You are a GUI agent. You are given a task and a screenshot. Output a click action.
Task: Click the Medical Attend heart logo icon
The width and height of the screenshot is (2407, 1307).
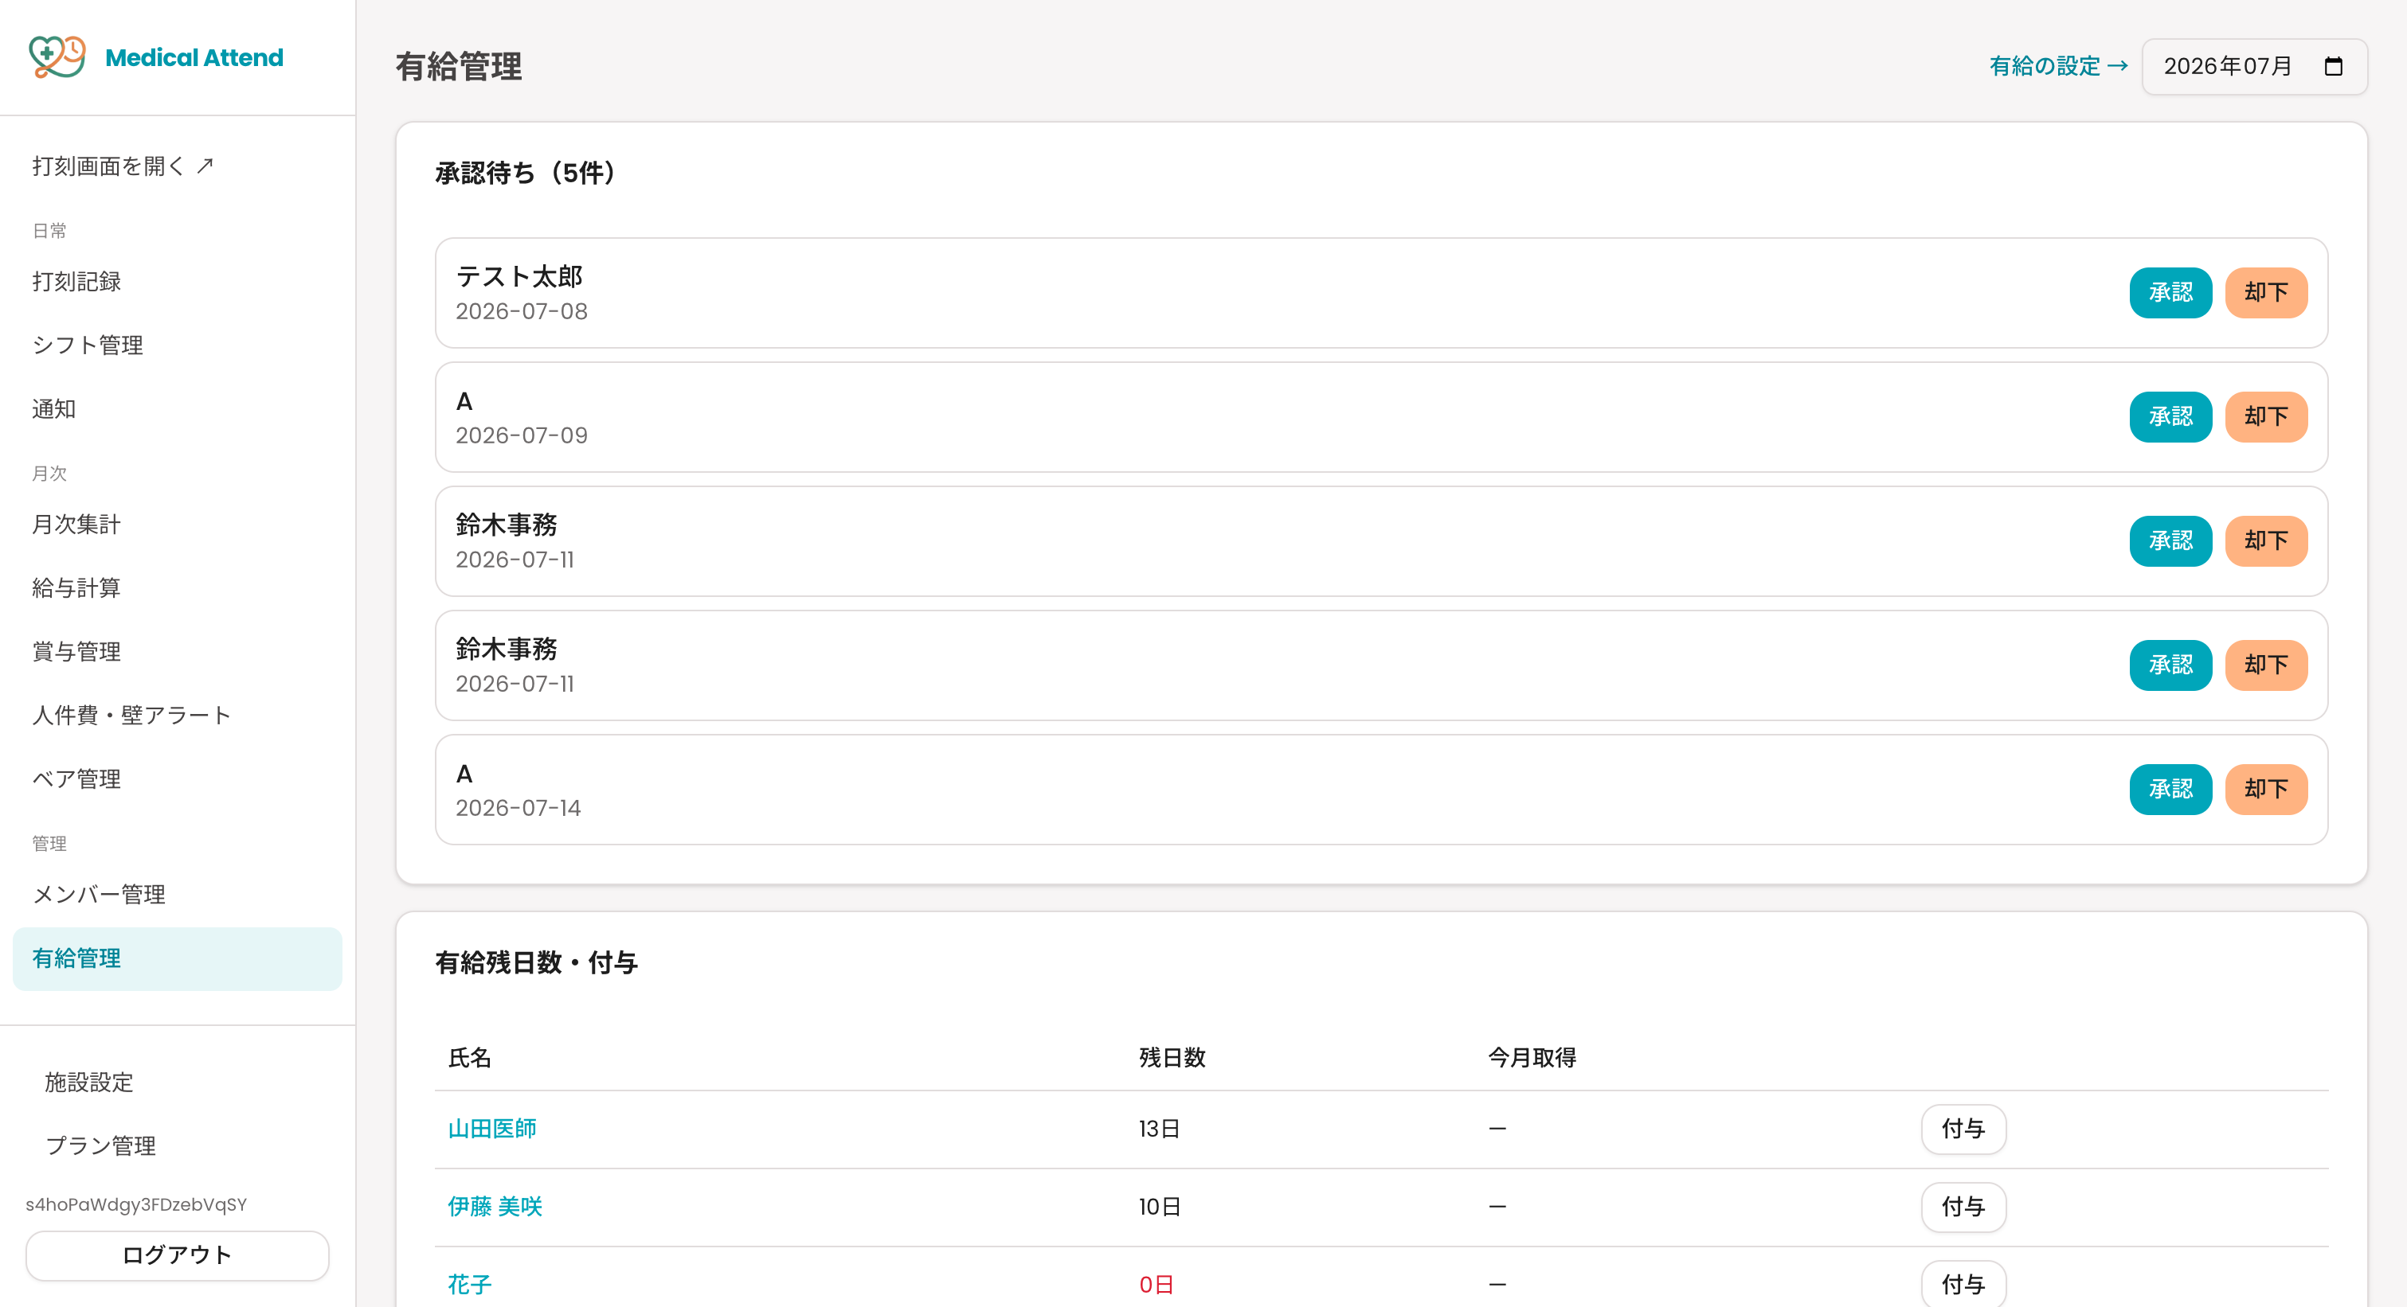pyautogui.click(x=57, y=57)
